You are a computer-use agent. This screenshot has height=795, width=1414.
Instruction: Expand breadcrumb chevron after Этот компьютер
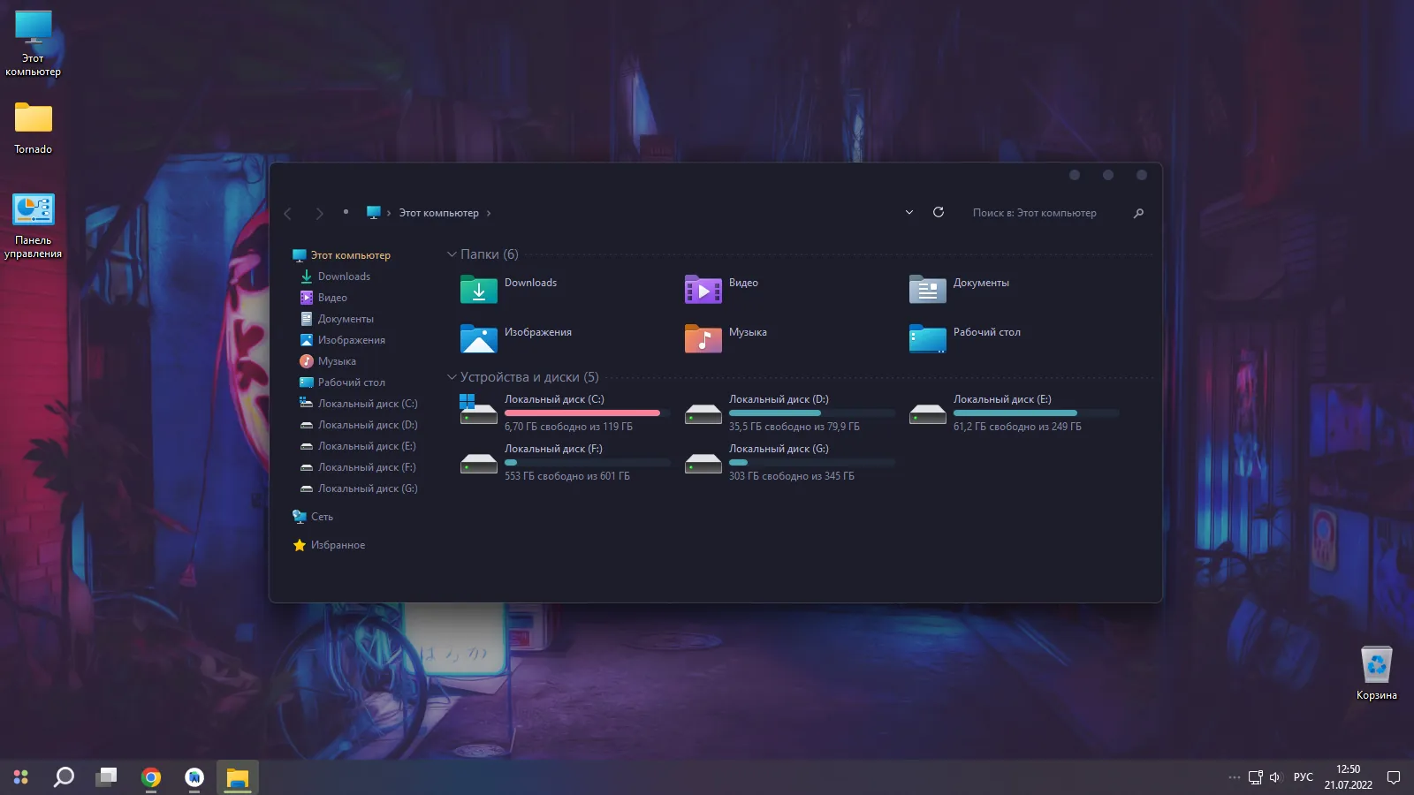pyautogui.click(x=489, y=213)
